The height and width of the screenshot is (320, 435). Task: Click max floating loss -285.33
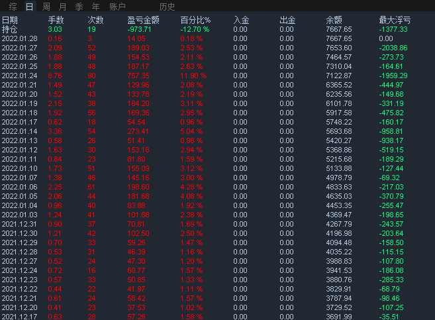[391, 280]
